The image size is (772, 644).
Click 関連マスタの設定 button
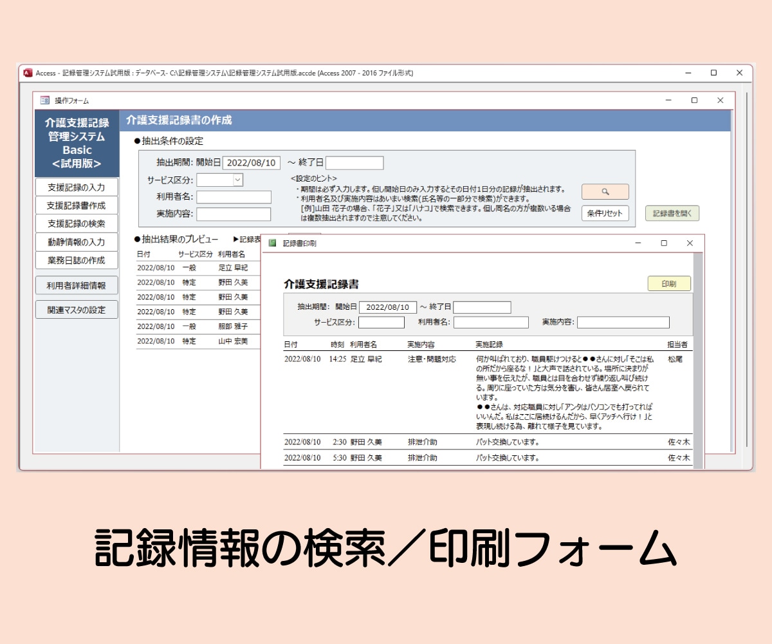[x=77, y=310]
